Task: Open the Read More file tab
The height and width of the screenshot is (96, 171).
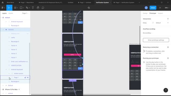Action: point(10,2)
